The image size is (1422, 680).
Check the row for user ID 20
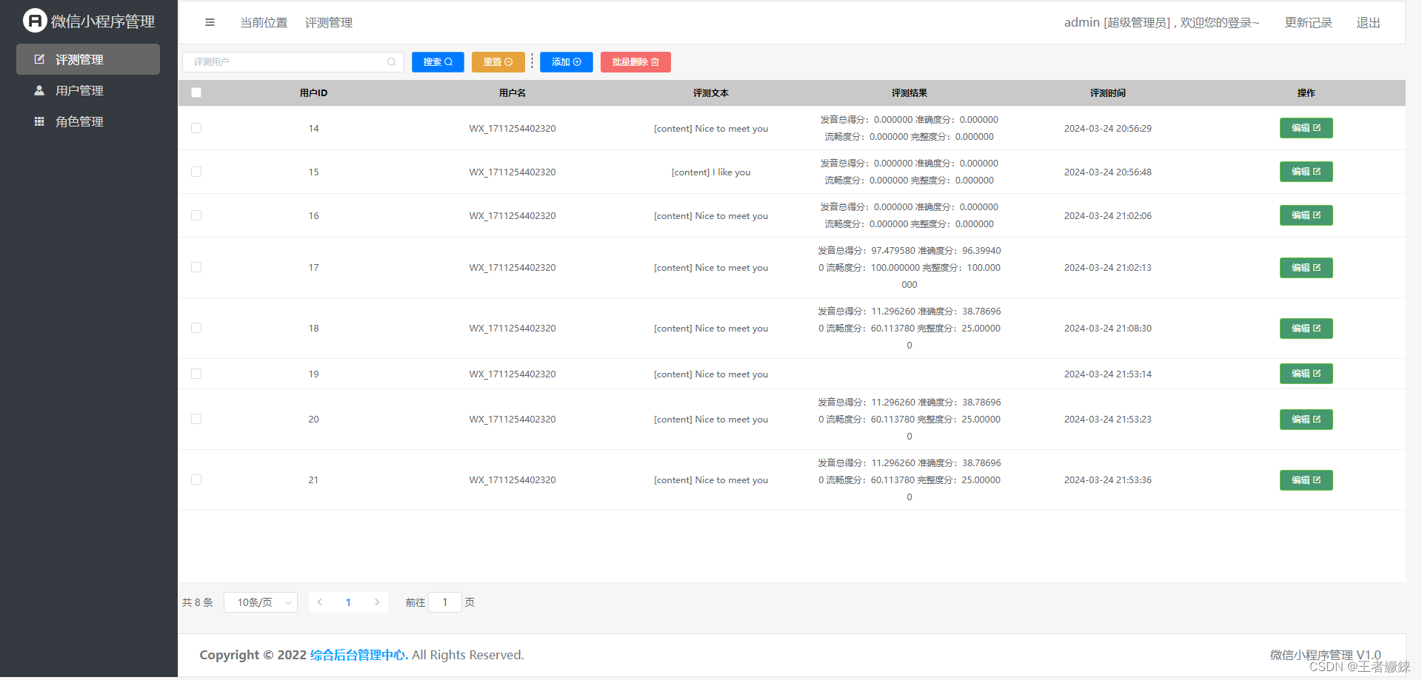point(196,419)
